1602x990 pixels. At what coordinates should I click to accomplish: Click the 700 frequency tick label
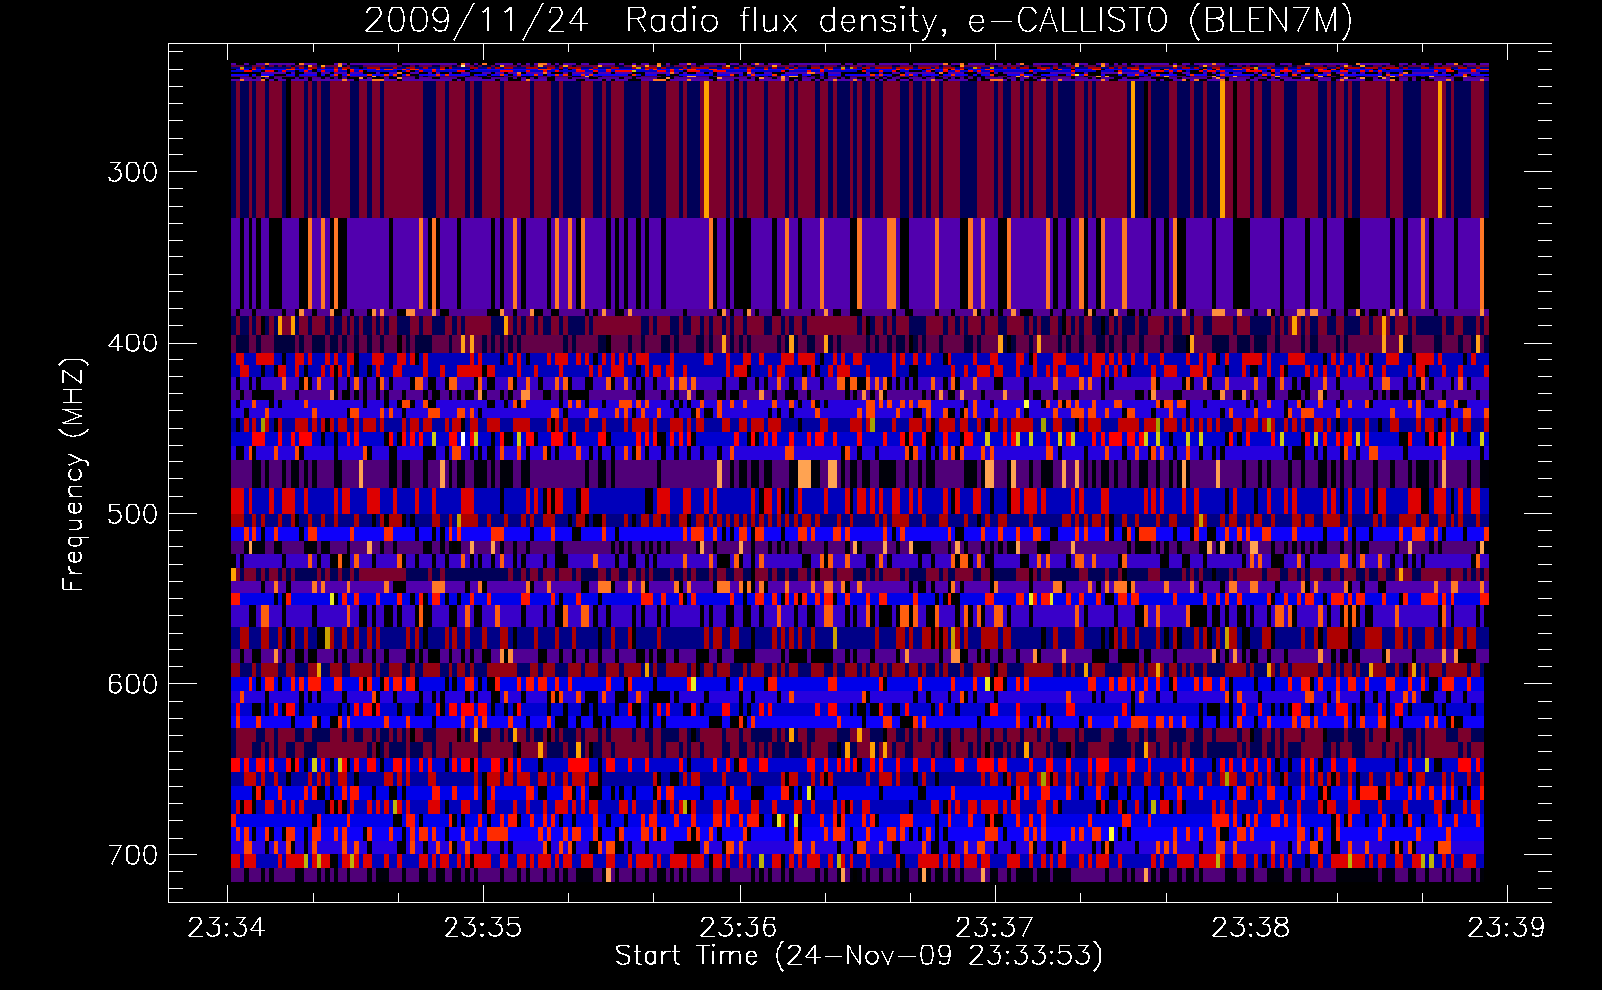click(132, 855)
